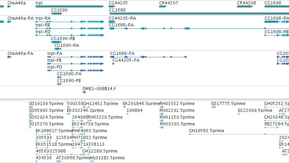
Task: Select EST EK051518.5prime
Action: click(54, 145)
